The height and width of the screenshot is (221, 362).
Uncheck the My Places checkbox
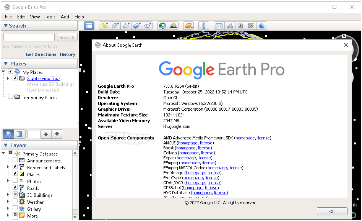(10, 71)
